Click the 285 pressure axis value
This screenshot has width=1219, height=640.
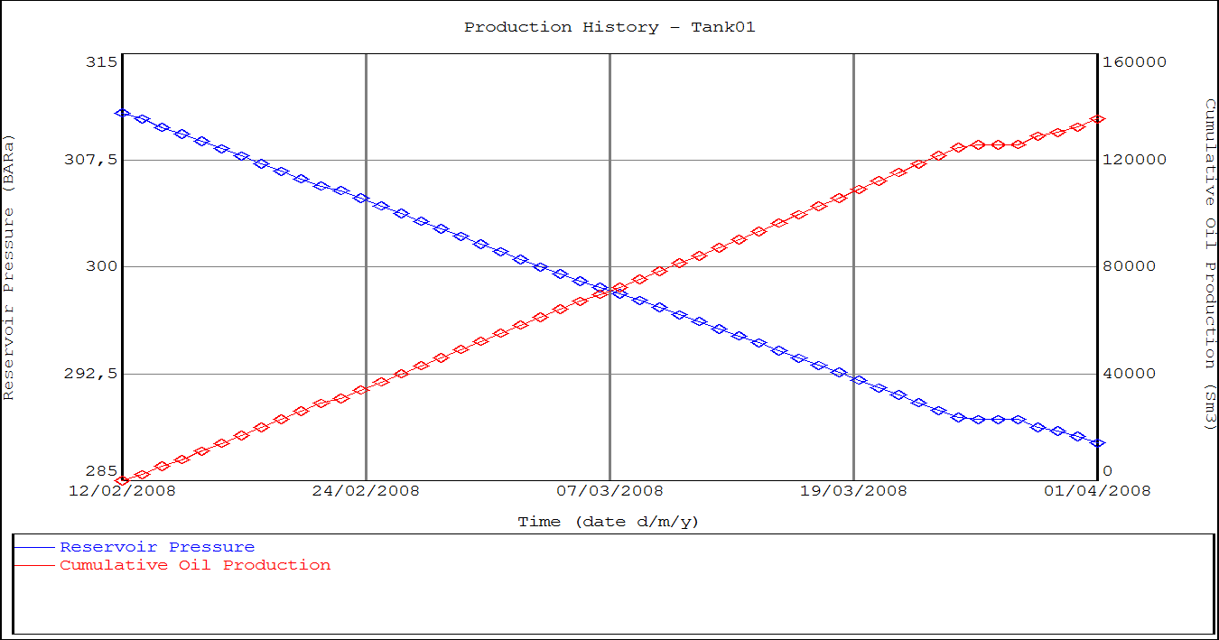point(102,470)
